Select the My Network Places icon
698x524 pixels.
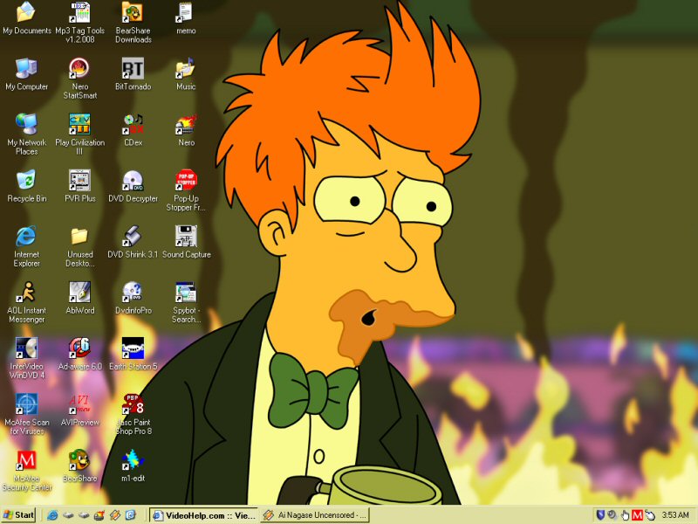[x=26, y=134]
